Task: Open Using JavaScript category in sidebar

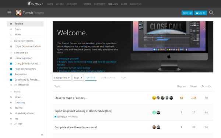Action: pos(25,64)
